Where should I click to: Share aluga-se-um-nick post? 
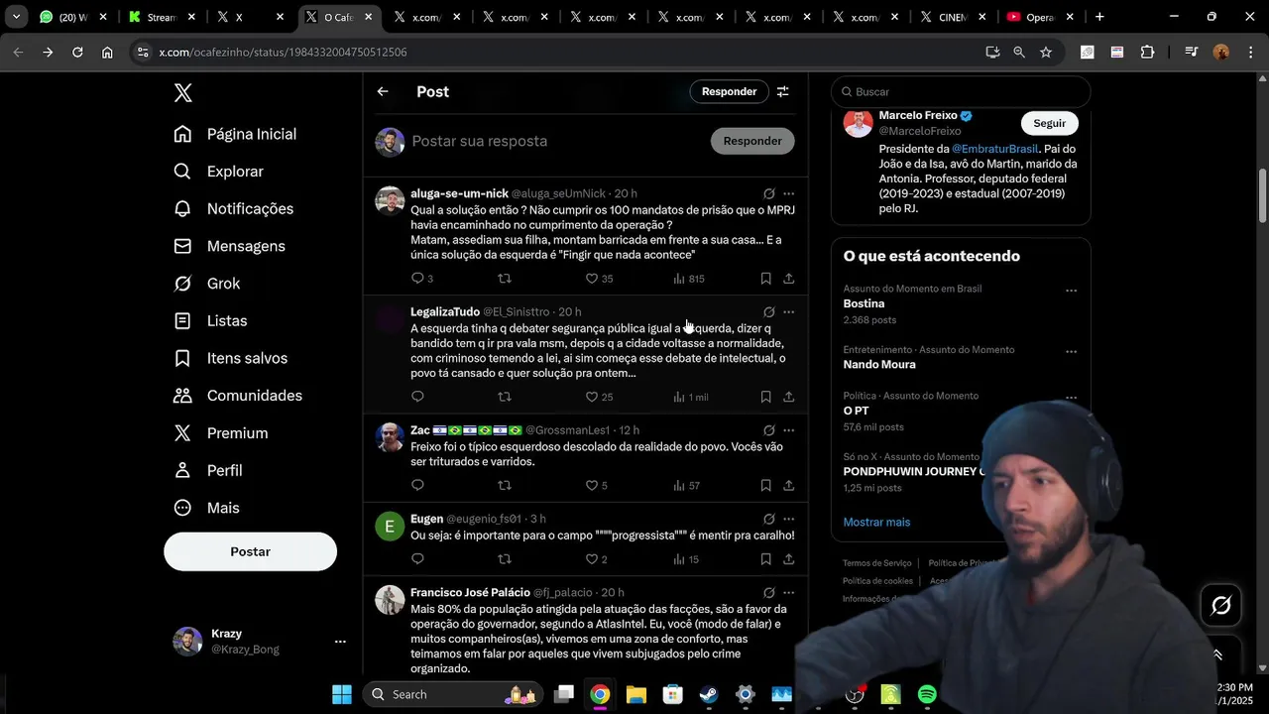(788, 279)
